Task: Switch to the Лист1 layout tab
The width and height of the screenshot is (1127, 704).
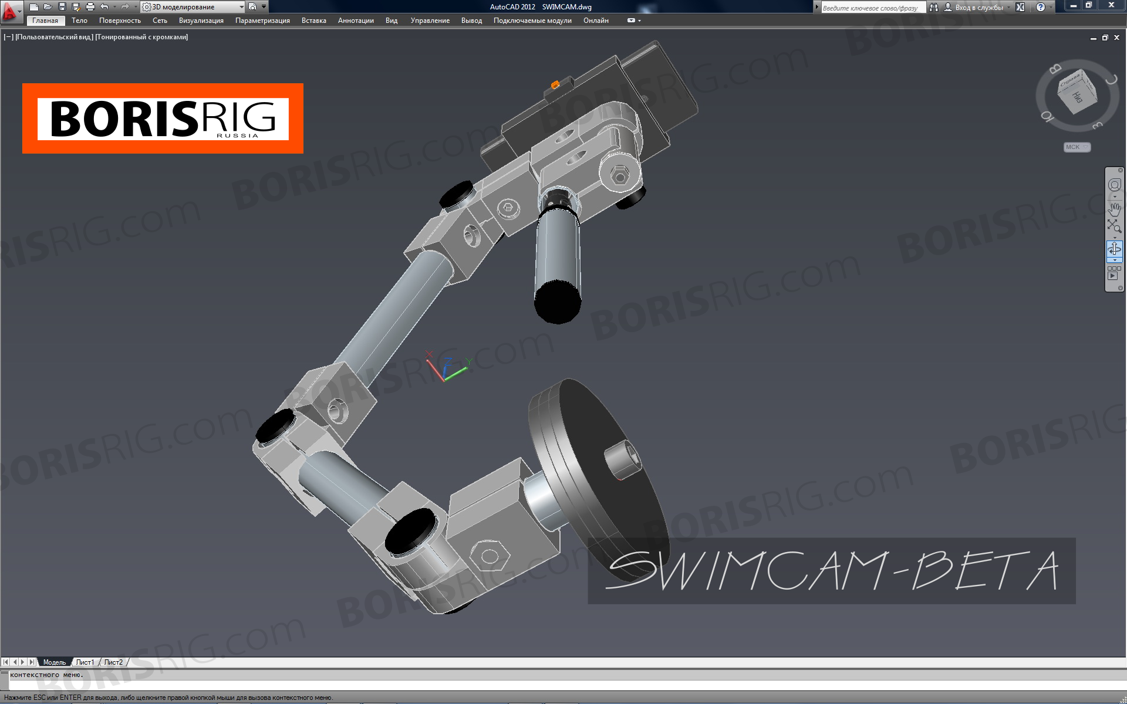Action: (x=85, y=662)
